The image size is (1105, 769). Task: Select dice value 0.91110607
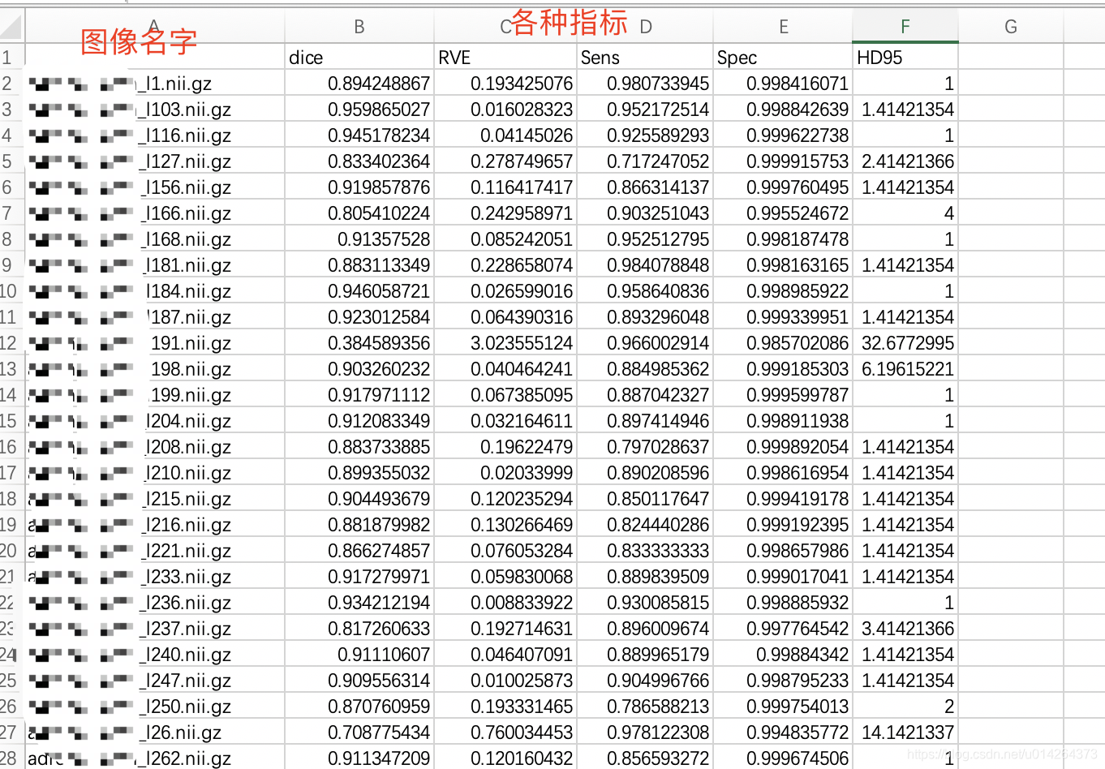point(359,655)
